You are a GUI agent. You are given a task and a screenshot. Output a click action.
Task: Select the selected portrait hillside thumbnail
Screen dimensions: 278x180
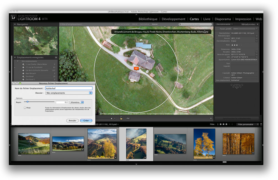(136, 144)
